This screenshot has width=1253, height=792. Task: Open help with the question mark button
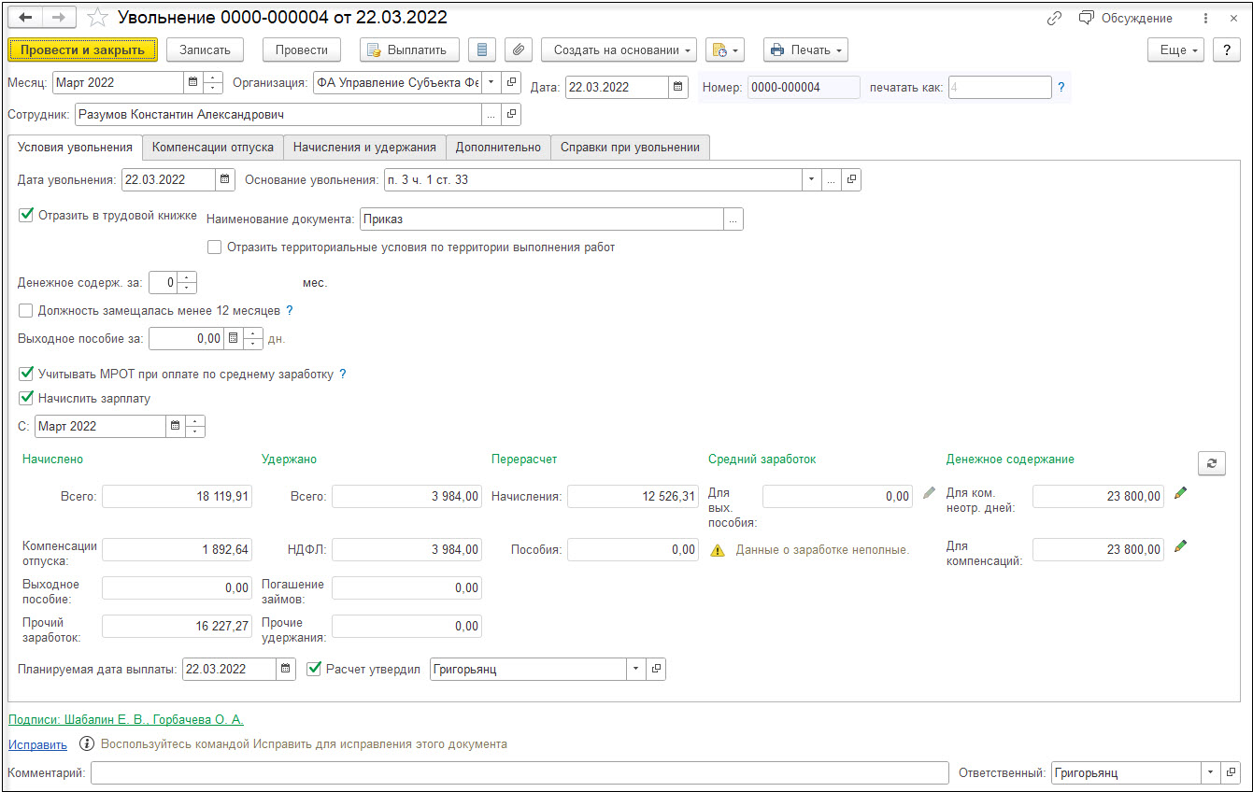coord(1226,50)
